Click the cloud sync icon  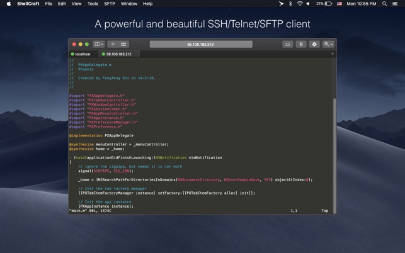[288, 44]
